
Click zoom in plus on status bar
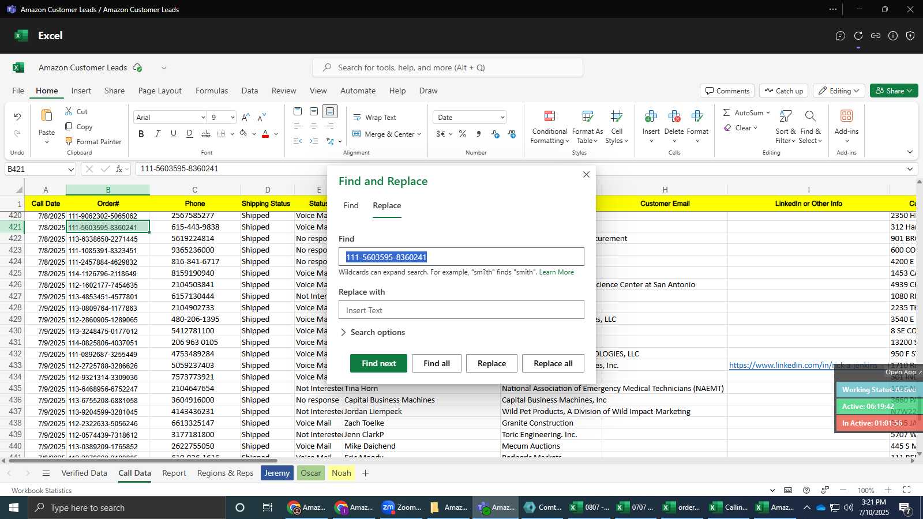888,490
